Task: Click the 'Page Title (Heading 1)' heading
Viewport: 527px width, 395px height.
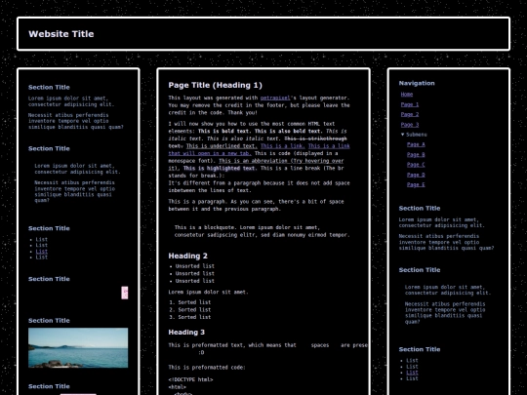Action: pos(215,85)
